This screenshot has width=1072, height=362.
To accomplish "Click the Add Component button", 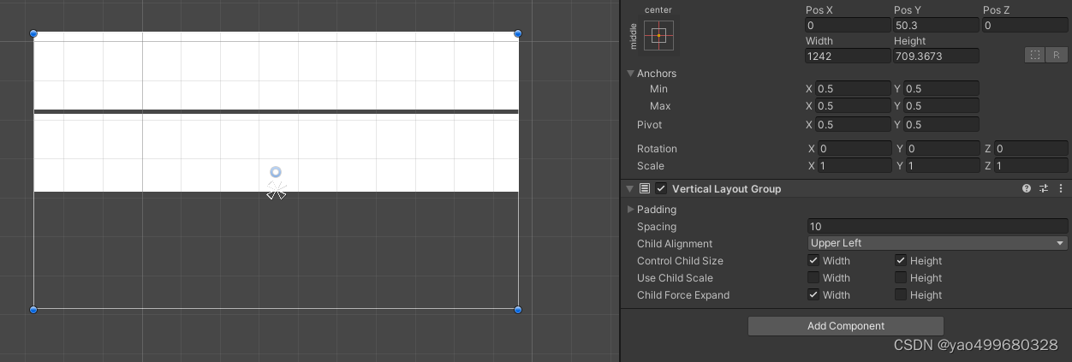I will [x=846, y=326].
